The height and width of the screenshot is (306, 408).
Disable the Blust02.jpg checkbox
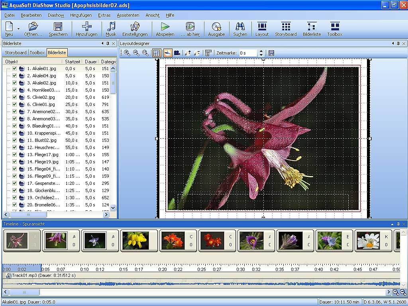14,140
